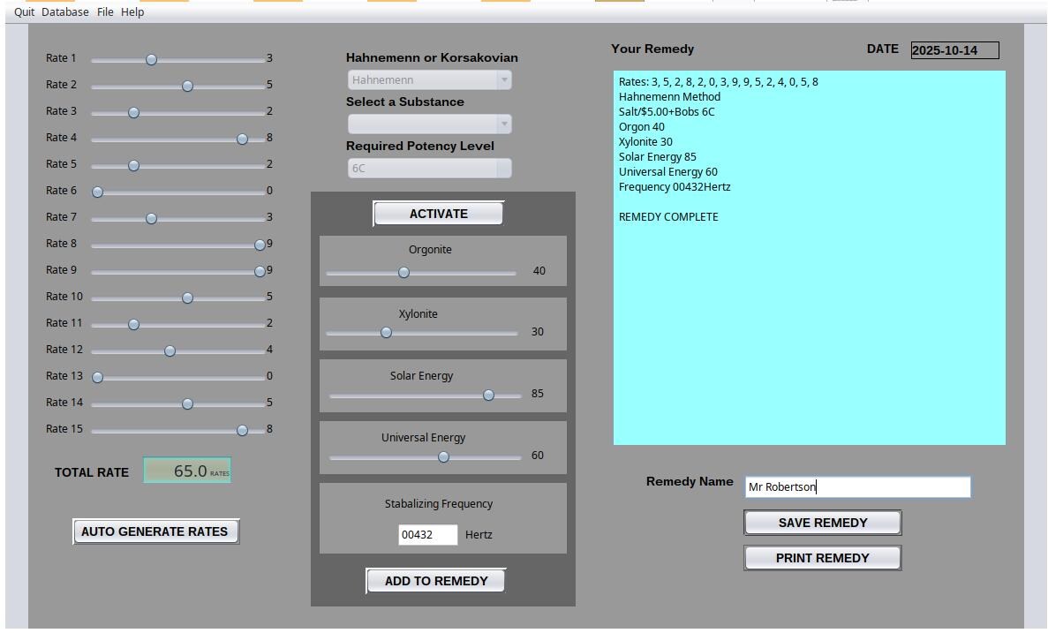
Task: Click the Rate 5 slider handle
Action: [x=133, y=166]
